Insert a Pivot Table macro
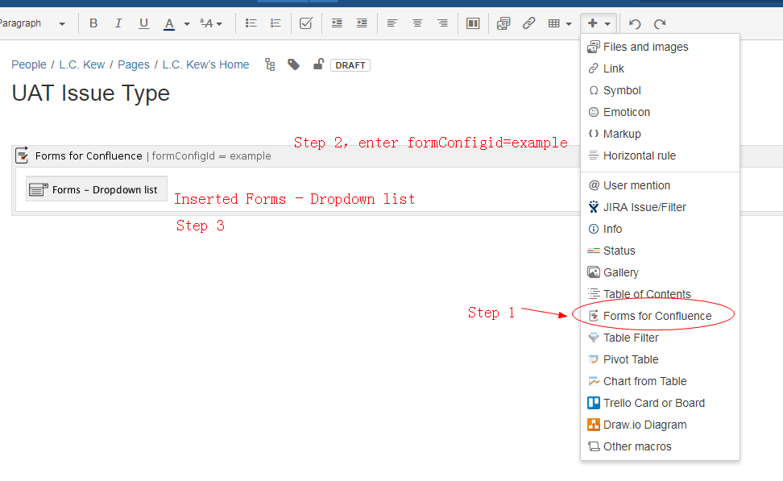The image size is (783, 481). (660, 359)
